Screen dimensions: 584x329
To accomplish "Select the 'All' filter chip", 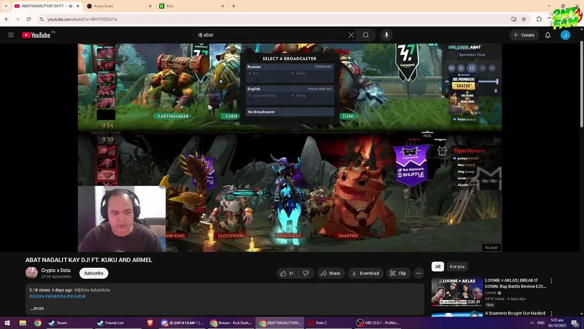I will (x=438, y=266).
